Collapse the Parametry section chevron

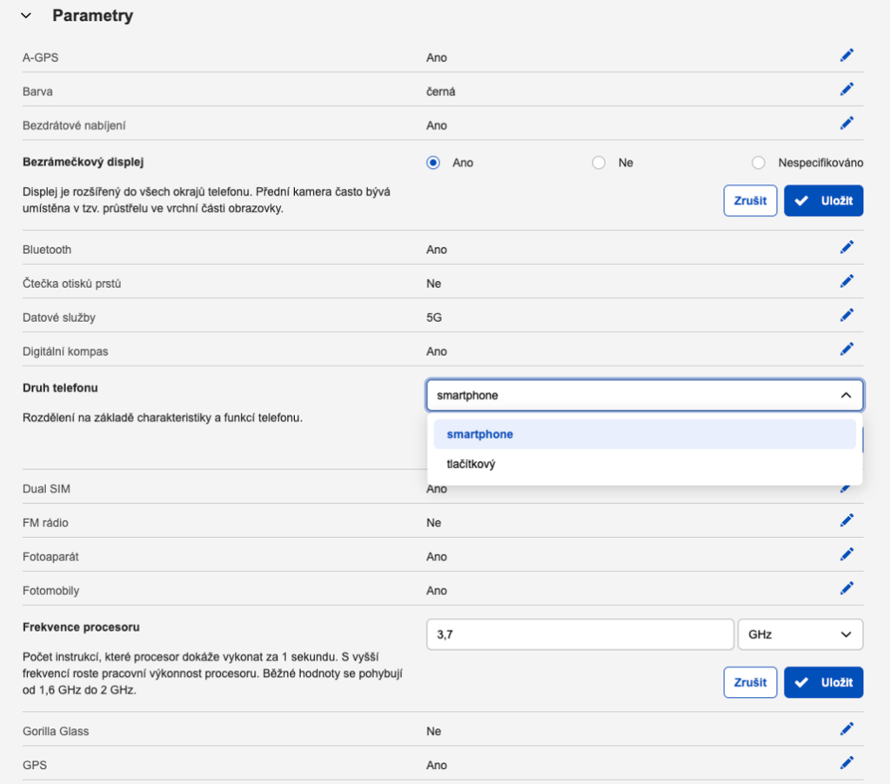click(x=26, y=16)
